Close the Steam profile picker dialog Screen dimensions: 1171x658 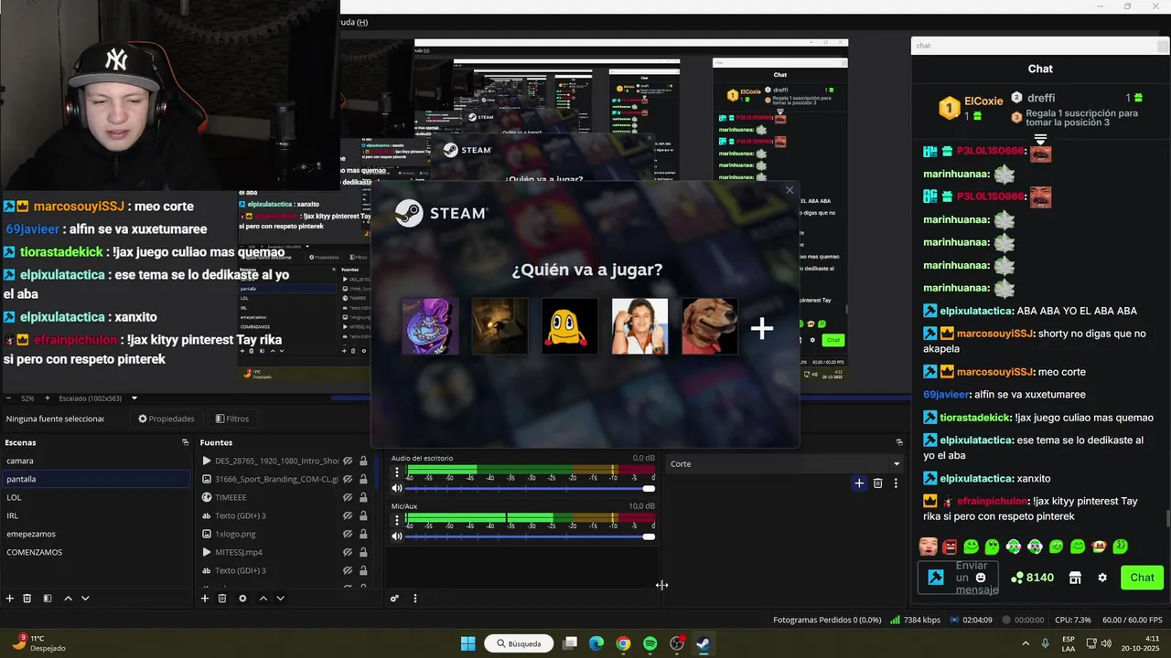click(790, 190)
